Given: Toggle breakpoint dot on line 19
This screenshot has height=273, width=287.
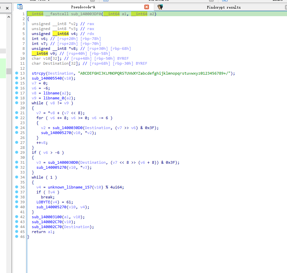Looking at the screenshot, I should click(17, 103).
